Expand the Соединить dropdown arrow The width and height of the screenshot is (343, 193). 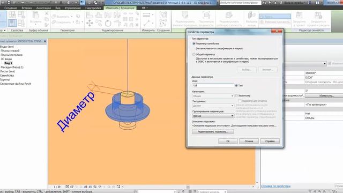pos(73,22)
